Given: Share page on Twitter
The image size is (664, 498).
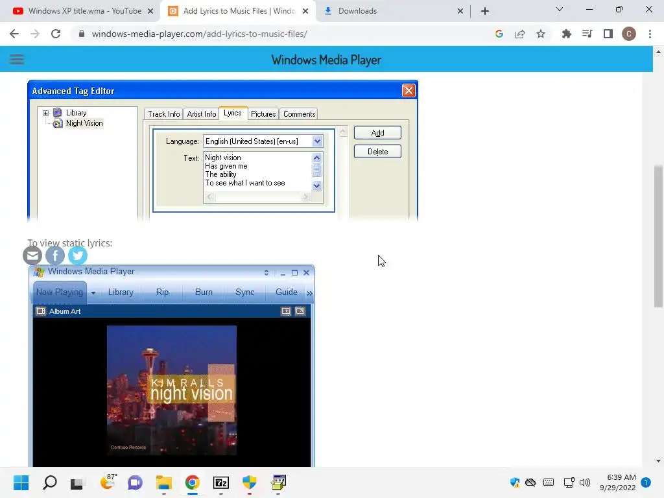Looking at the screenshot, I should [78, 255].
